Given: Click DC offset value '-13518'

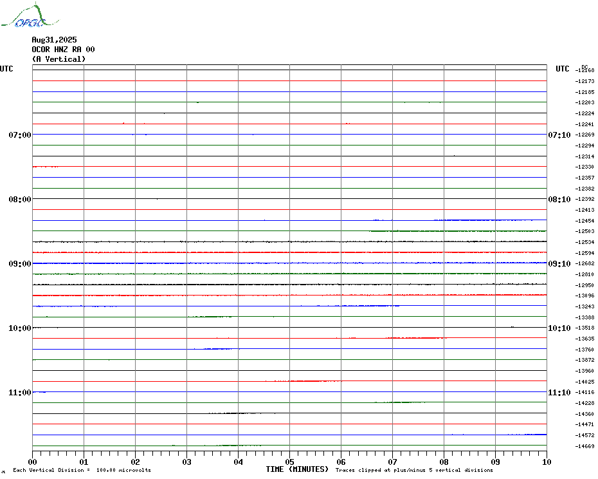Looking at the screenshot, I should point(584,328).
